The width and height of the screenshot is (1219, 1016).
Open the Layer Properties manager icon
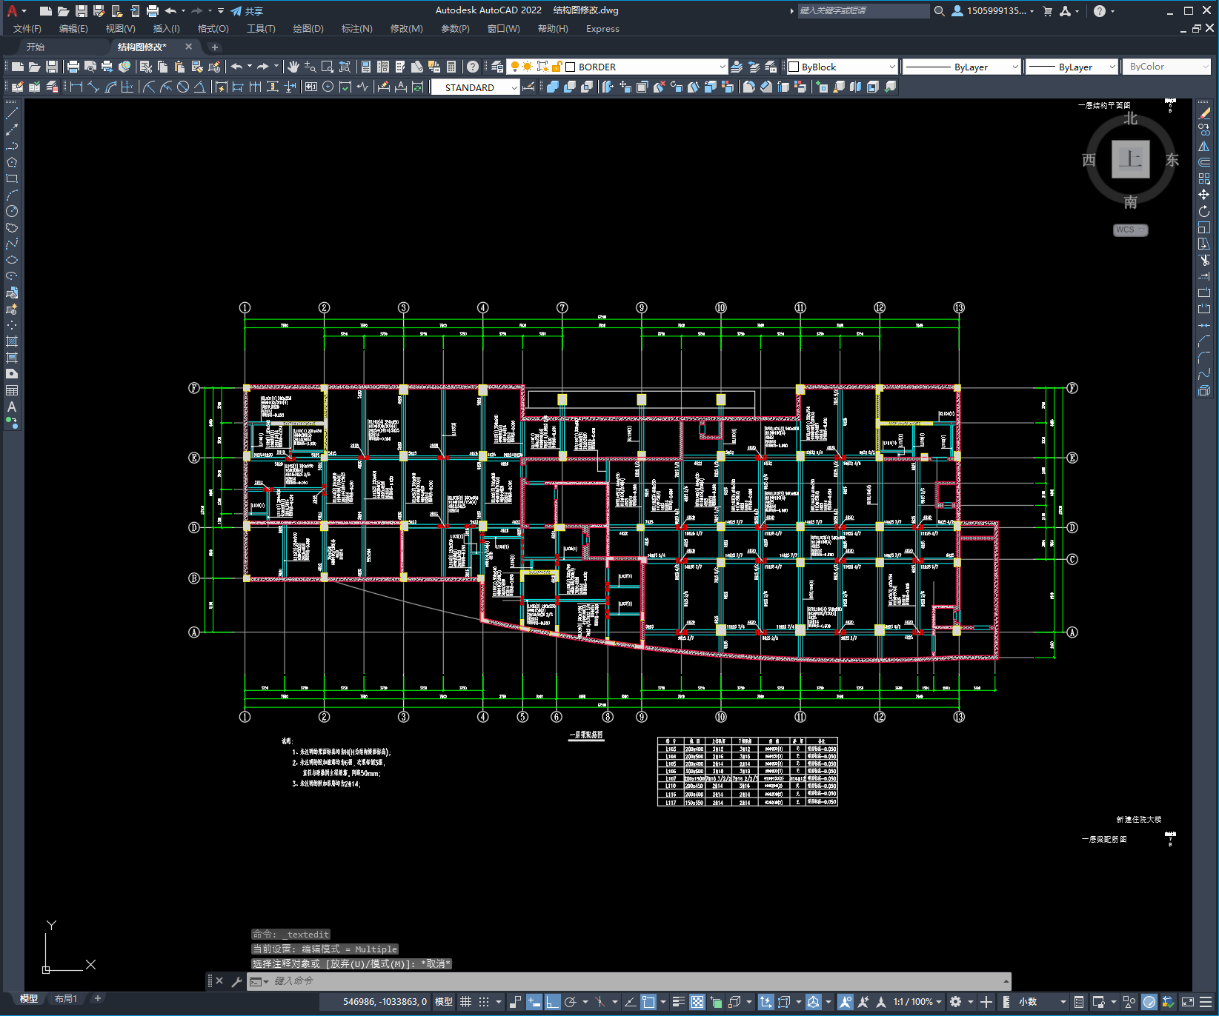click(497, 67)
